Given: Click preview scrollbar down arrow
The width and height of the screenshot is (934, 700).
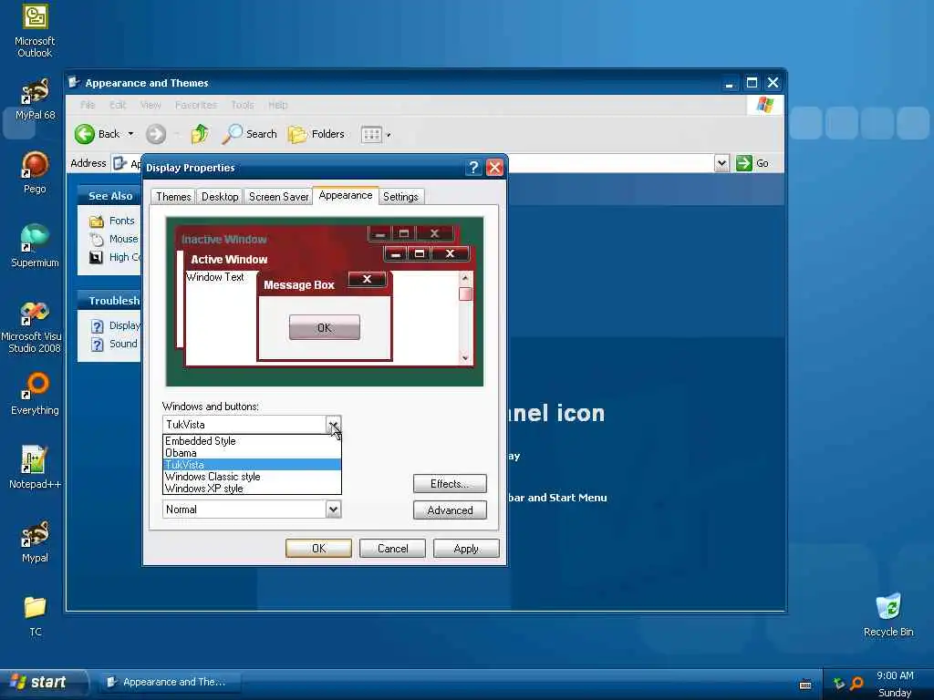Looking at the screenshot, I should click(x=465, y=357).
